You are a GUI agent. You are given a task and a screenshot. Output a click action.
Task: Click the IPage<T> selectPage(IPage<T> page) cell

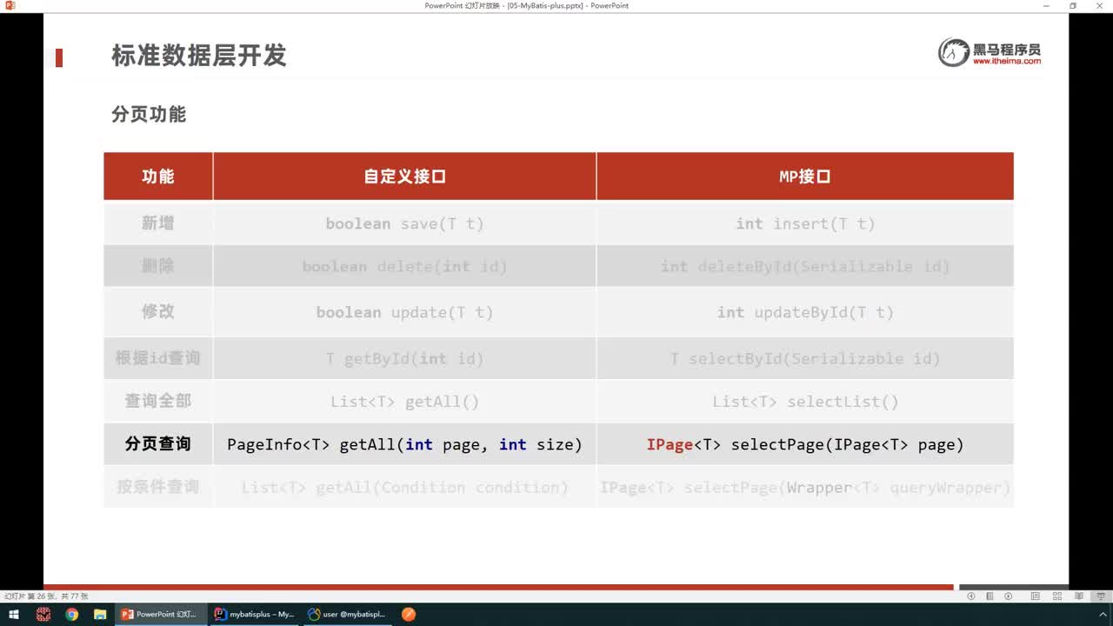pyautogui.click(x=805, y=444)
